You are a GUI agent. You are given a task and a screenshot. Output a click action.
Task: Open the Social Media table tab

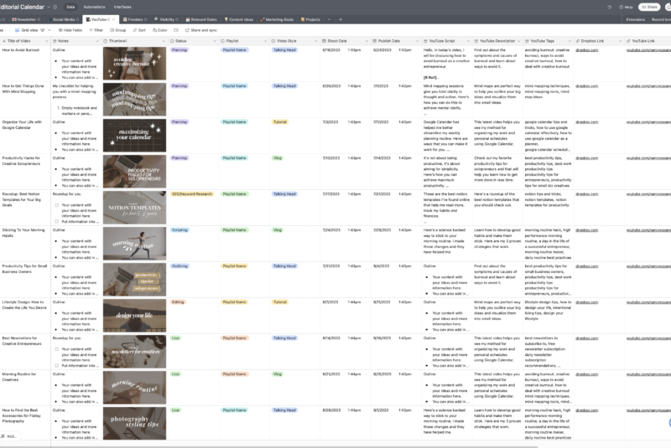click(64, 19)
